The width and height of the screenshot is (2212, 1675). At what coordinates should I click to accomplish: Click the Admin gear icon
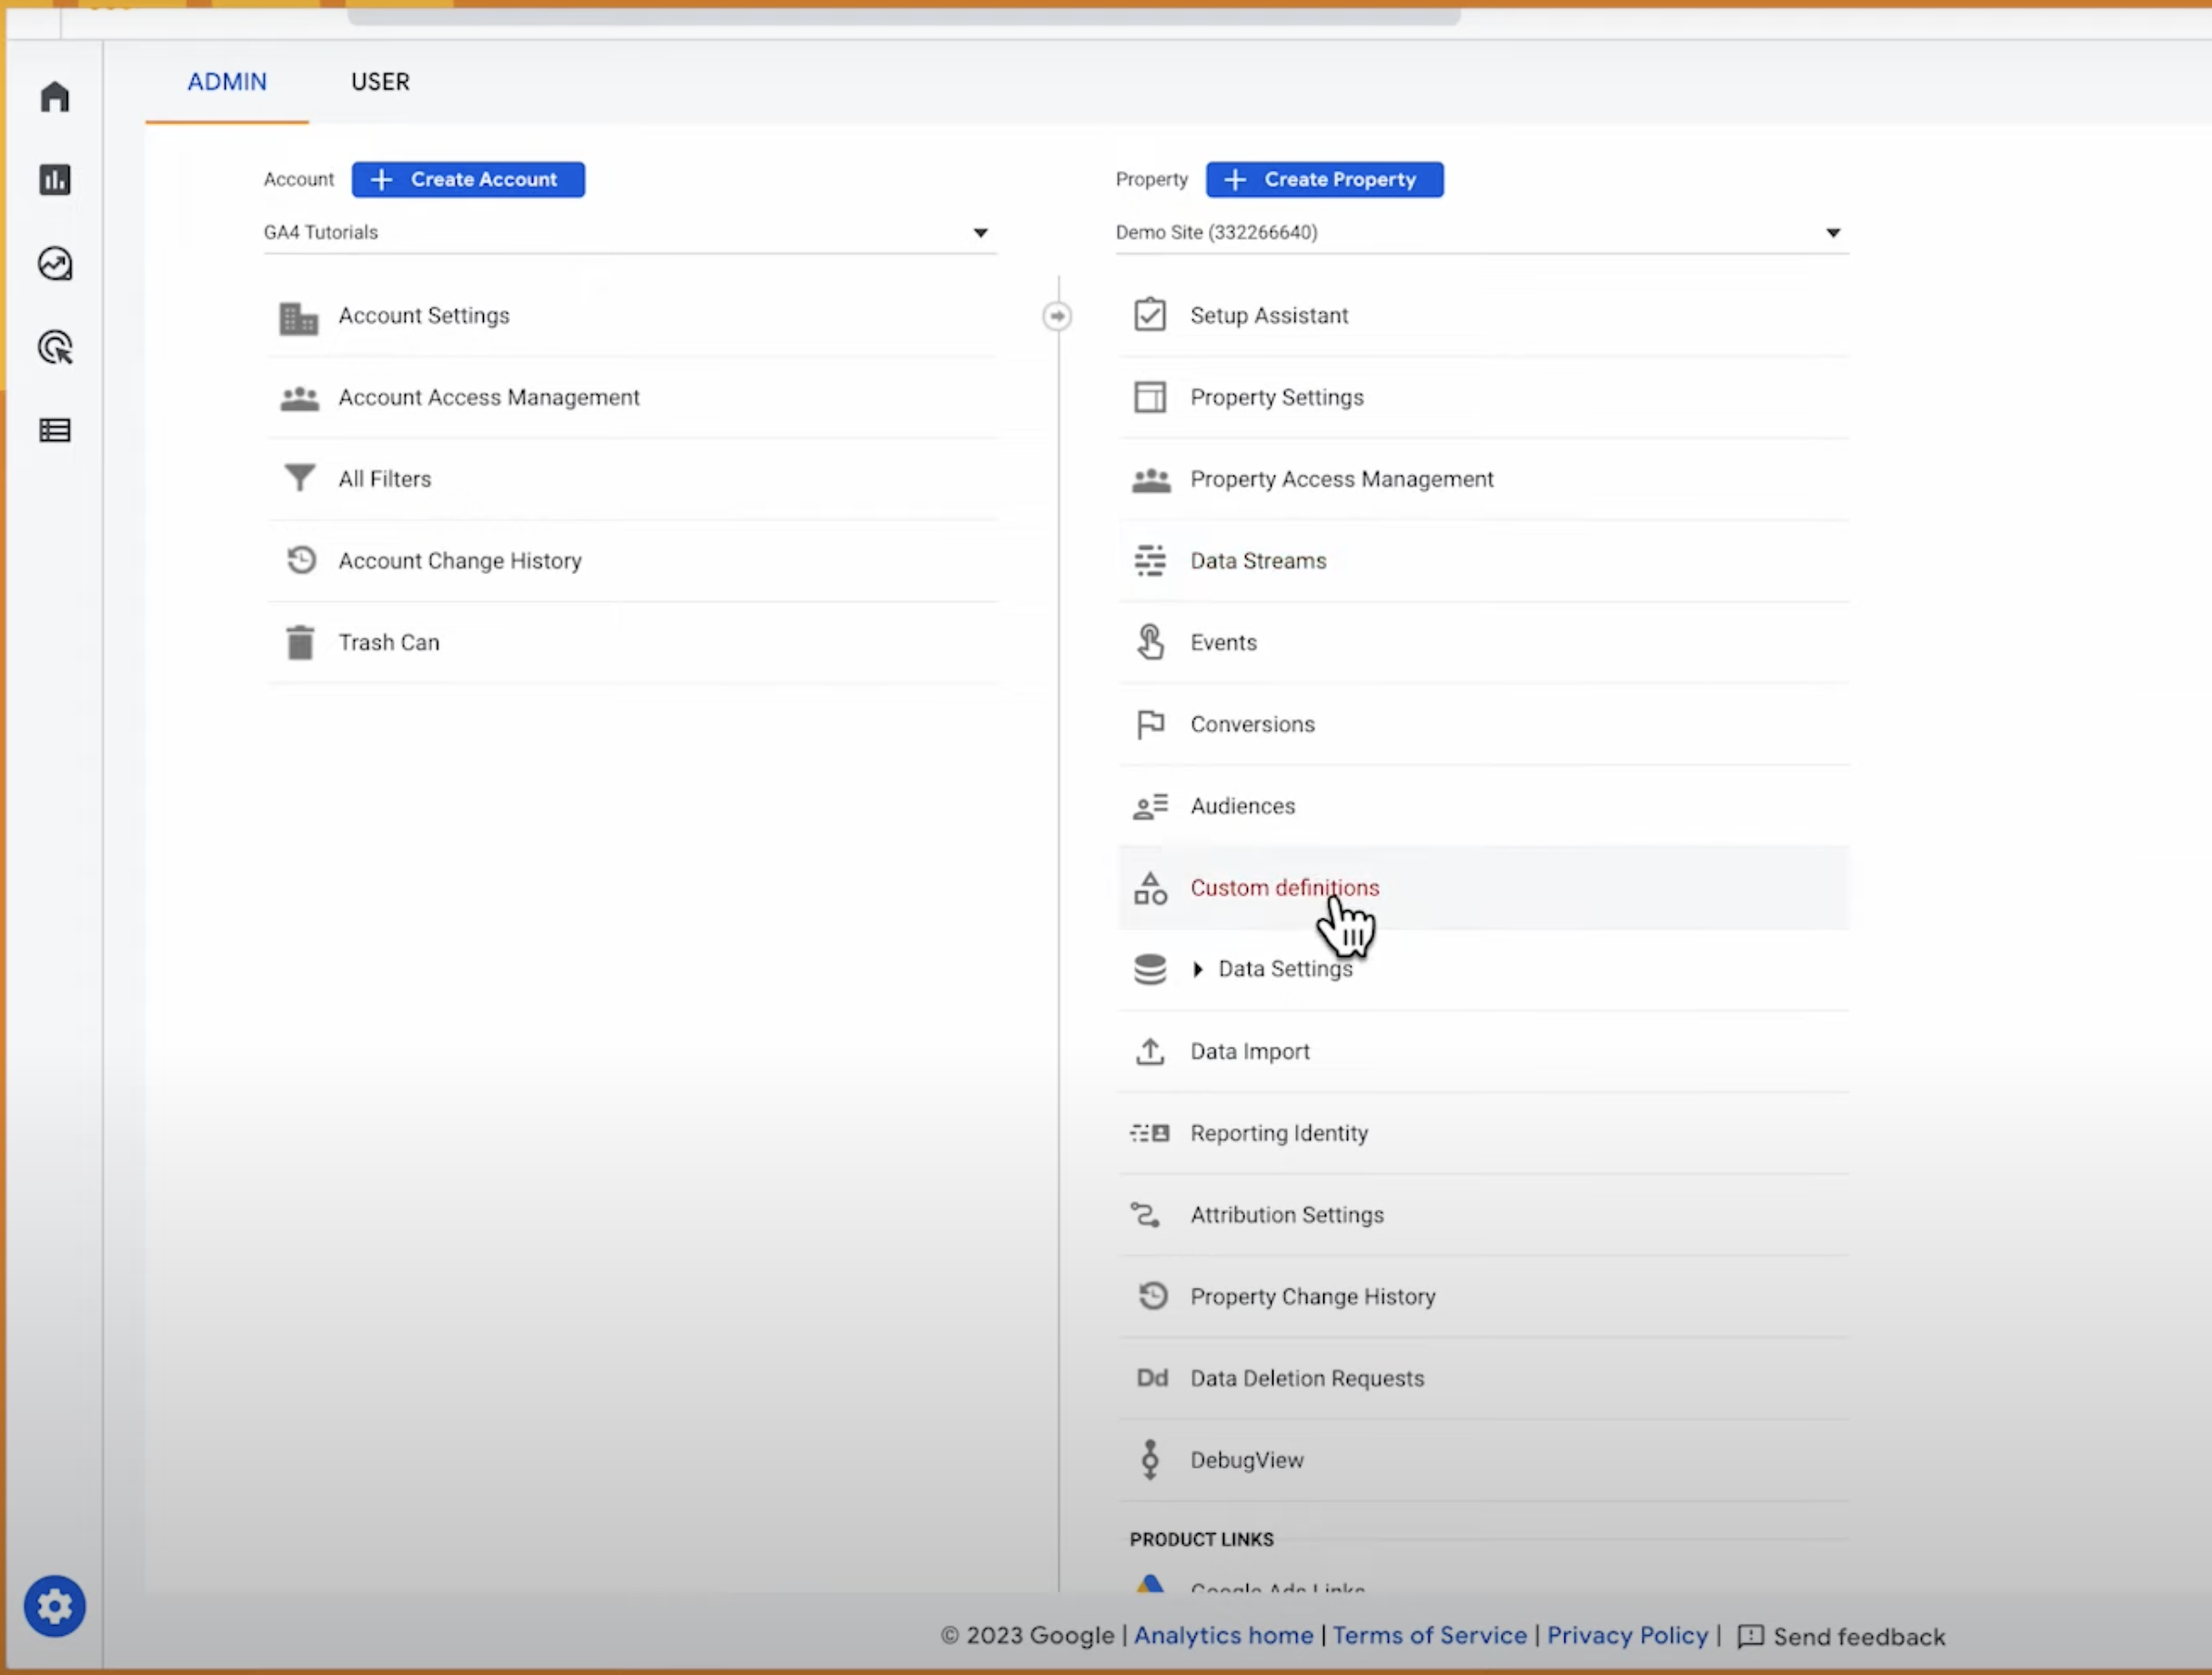click(x=55, y=1606)
